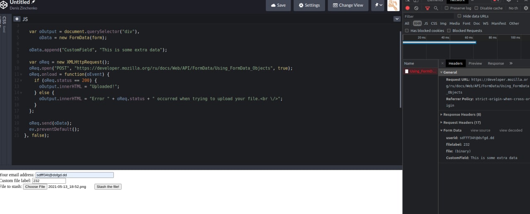Image resolution: width=530 pixels, height=214 pixels.
Task: Enable Disable cache checkbox
Action: click(x=476, y=8)
